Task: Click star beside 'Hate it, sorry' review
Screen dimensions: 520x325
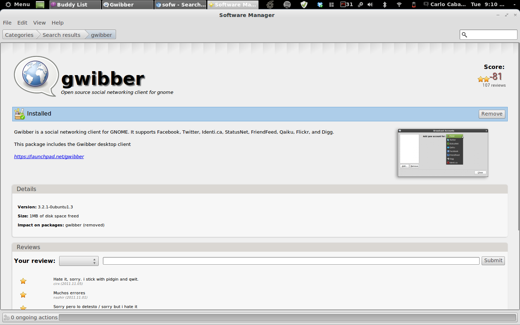Action: click(23, 281)
